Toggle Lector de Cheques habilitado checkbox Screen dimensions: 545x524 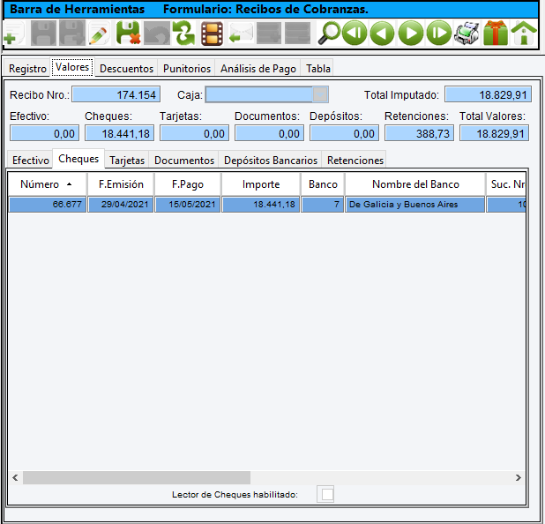(x=325, y=494)
